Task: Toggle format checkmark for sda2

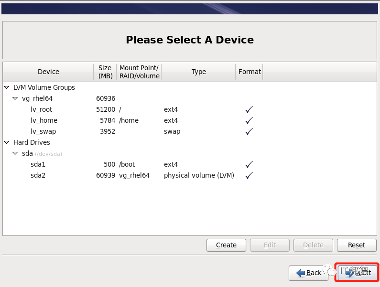Action: click(249, 175)
